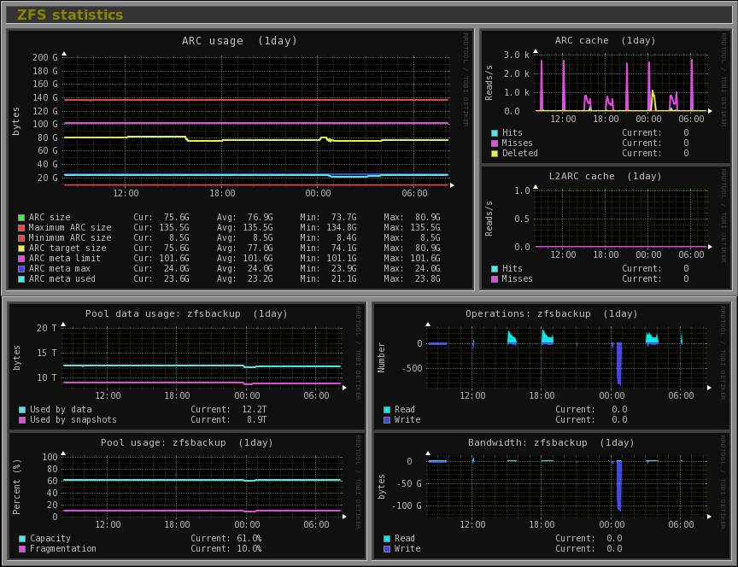
Task: Select the cyan Used by data swatch
Action: click(x=22, y=410)
